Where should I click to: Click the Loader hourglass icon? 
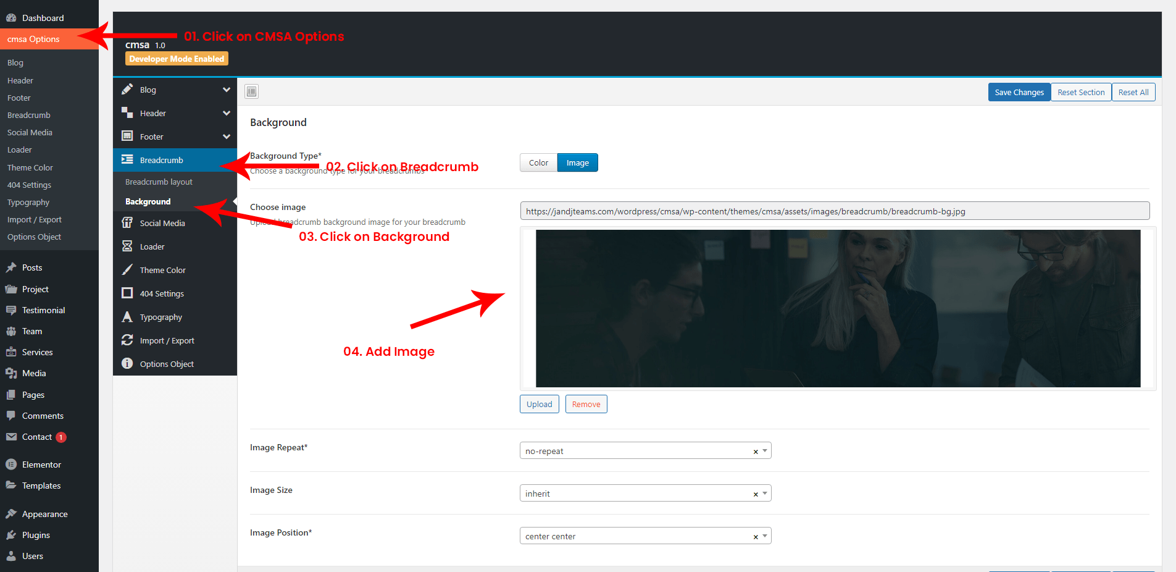point(127,246)
